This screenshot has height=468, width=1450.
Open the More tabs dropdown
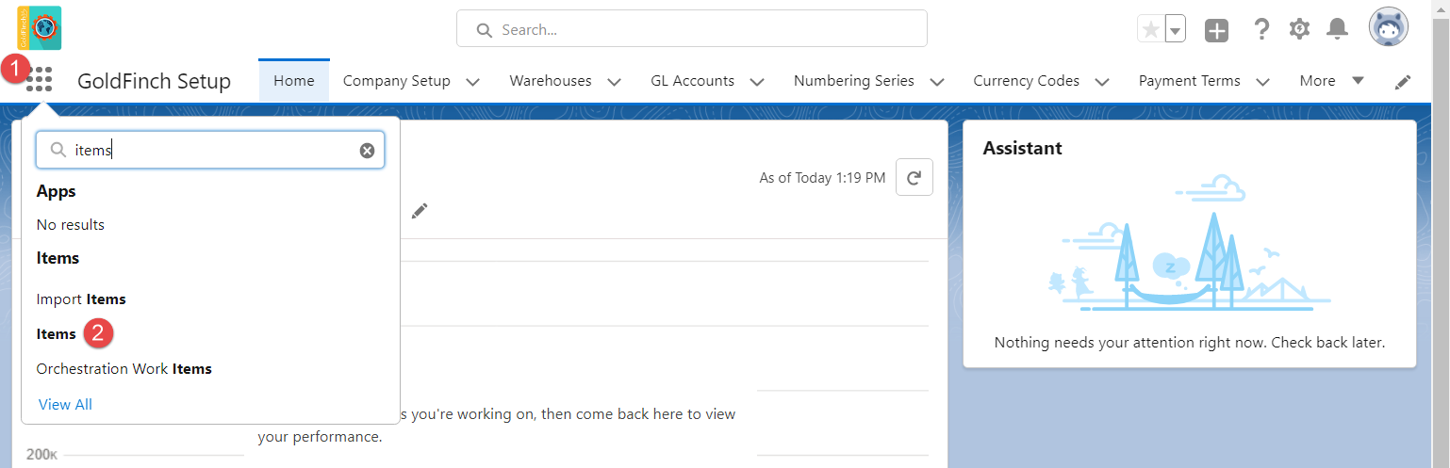(1331, 81)
